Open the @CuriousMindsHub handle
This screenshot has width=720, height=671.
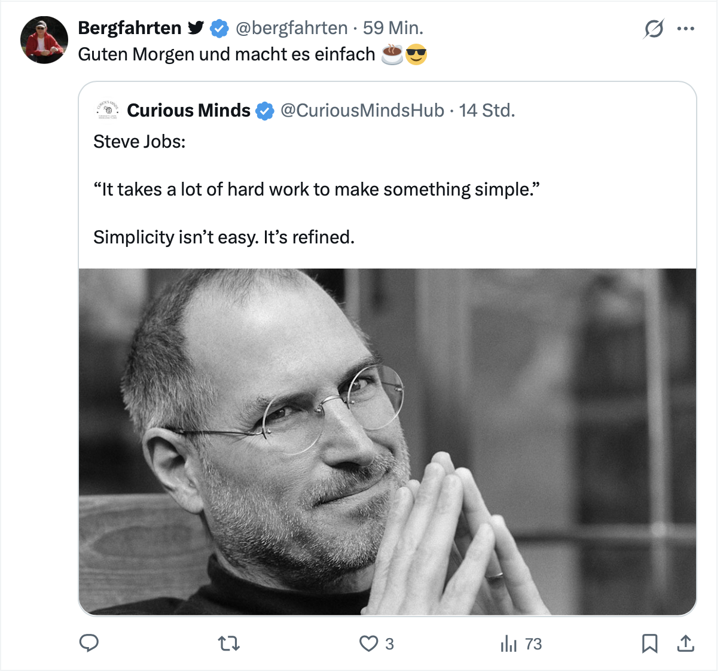tap(362, 111)
